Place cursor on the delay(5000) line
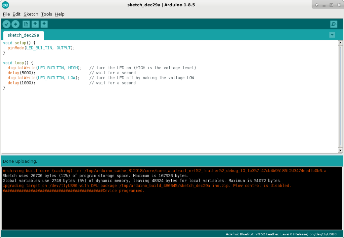 pos(21,73)
